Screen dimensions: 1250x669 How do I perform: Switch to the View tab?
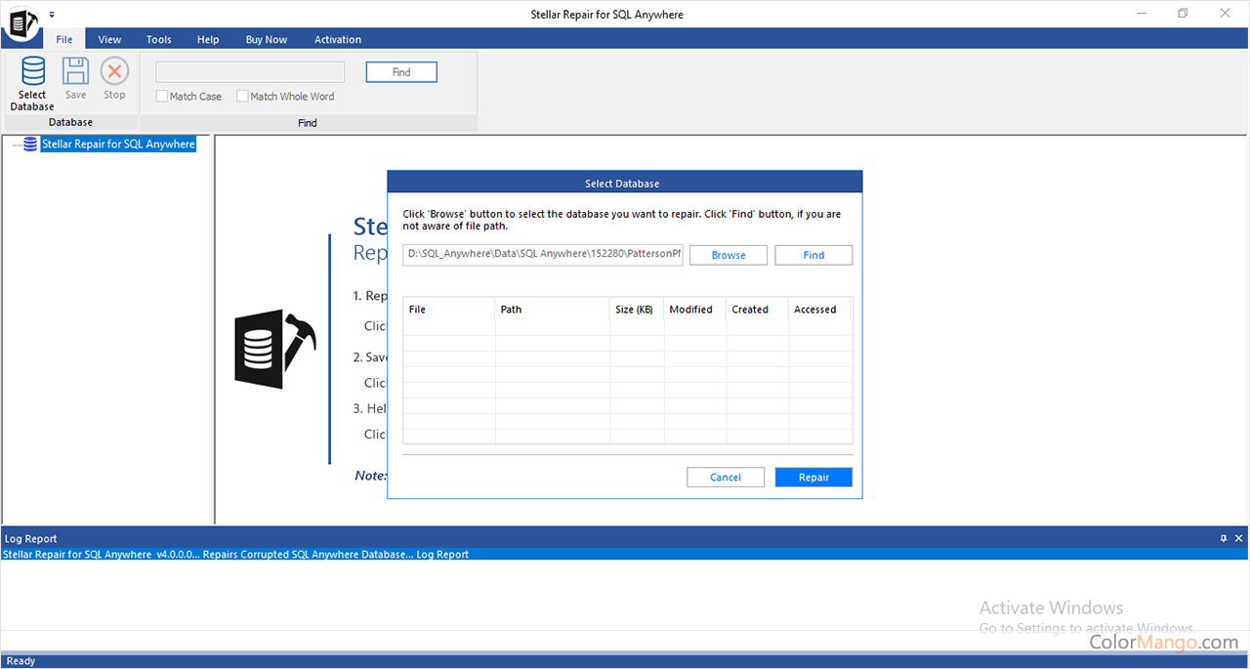(109, 39)
